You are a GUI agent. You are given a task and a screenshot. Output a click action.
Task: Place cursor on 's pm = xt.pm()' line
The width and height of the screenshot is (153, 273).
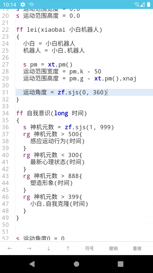point(48,64)
